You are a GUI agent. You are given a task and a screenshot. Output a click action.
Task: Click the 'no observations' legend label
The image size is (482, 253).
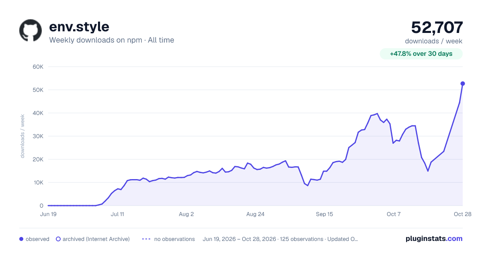click(174, 239)
